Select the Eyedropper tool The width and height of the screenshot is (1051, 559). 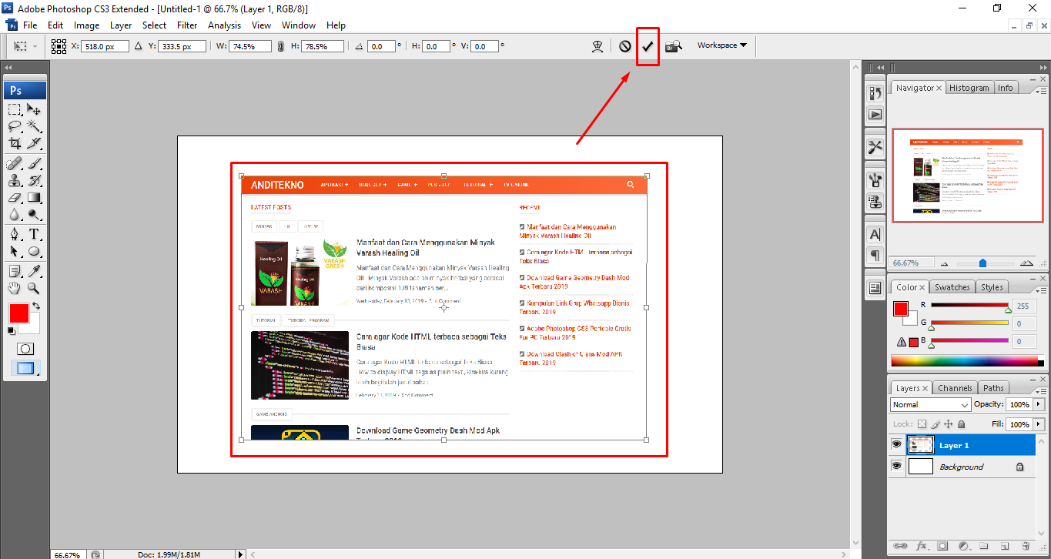tap(35, 270)
